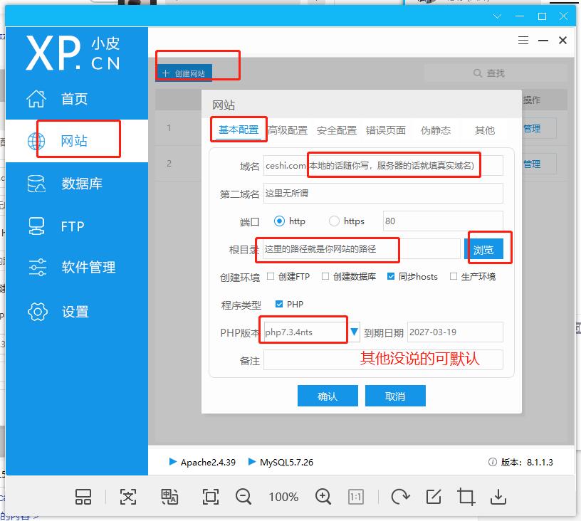Click the version info icon beside 版本

click(x=493, y=462)
